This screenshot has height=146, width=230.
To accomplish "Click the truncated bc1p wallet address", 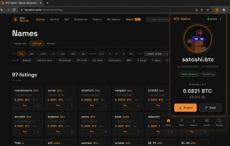I will click(198, 67).
